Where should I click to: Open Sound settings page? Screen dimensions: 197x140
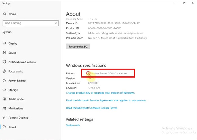pos(12,53)
